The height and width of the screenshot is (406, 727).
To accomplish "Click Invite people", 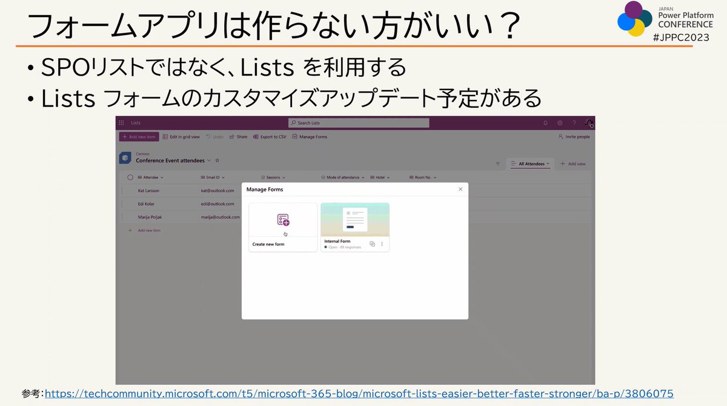I will (574, 137).
